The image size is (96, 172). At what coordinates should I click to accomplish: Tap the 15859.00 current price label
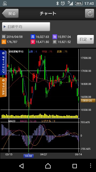pos(88,101)
